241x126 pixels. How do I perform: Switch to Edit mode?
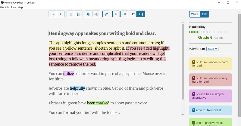click(x=205, y=14)
